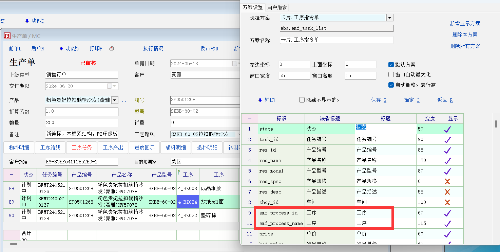
Task: Click the red X for shop_id row
Action: [447, 202]
